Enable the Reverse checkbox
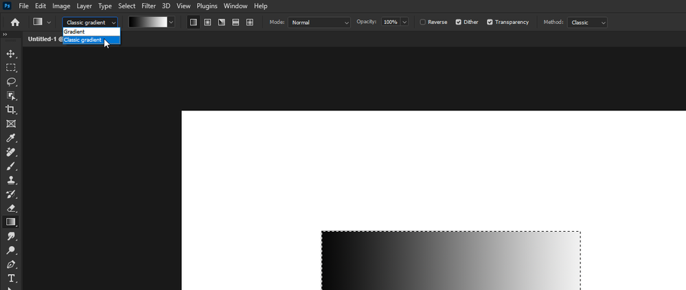 [422, 22]
